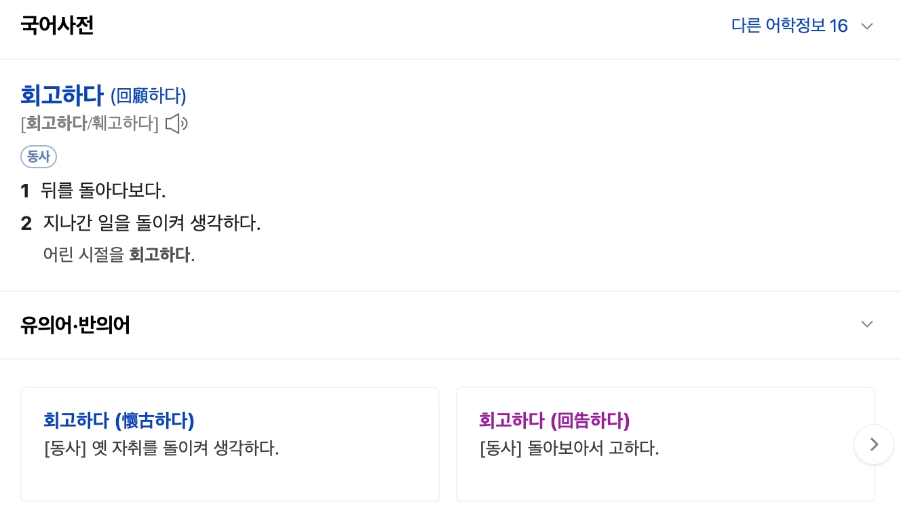901x521 pixels.
Task: Open the 회고하다 (回告하다) card link
Action: point(554,421)
